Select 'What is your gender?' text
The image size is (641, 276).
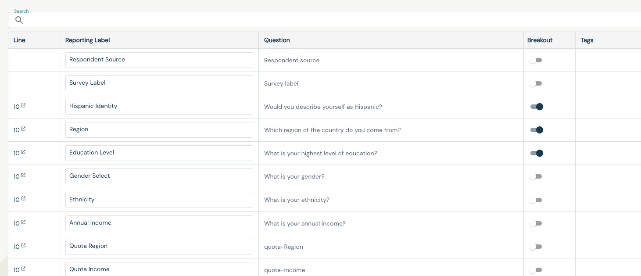point(294,176)
